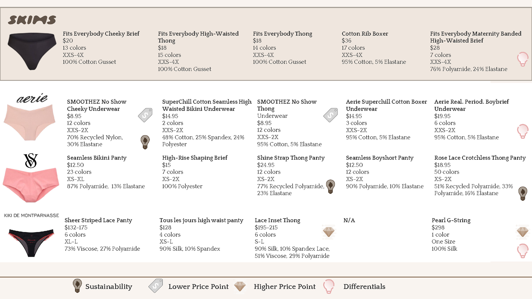Viewport: 532px width, 299px height.
Task: Click the Sustainability legend bulb icon
Action: click(x=77, y=286)
